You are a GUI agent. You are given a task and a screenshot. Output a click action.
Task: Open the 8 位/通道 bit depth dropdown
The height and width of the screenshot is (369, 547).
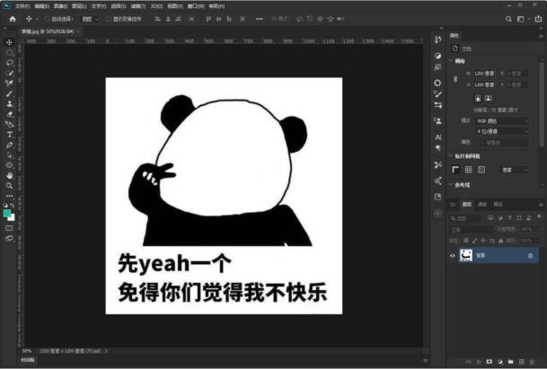502,131
